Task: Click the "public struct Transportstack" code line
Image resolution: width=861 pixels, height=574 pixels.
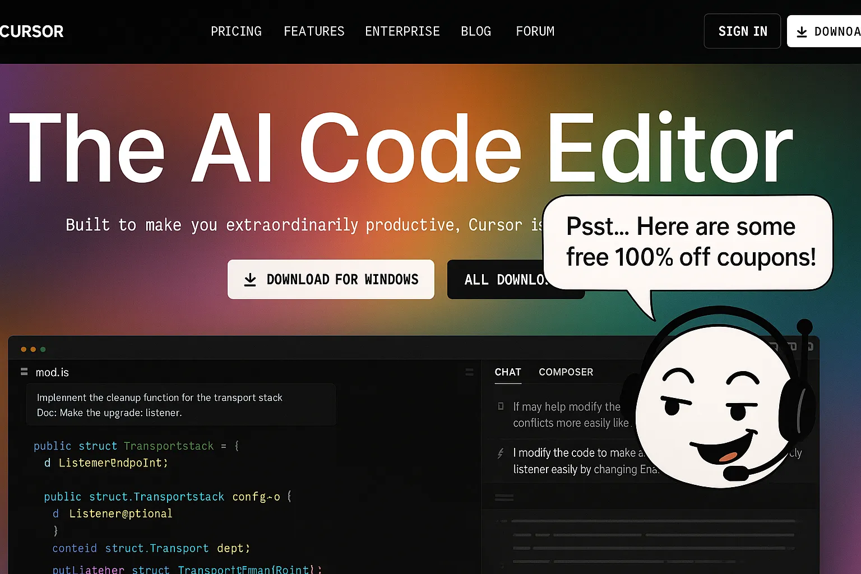Action: coord(137,446)
